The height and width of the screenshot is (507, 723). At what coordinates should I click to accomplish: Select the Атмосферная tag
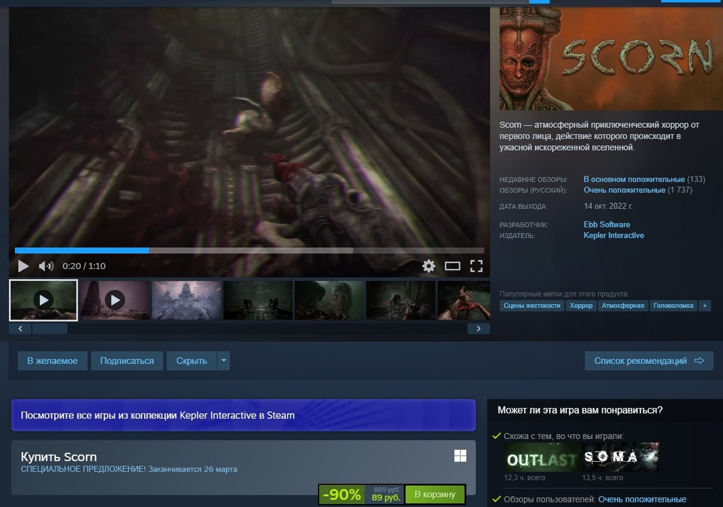(623, 306)
